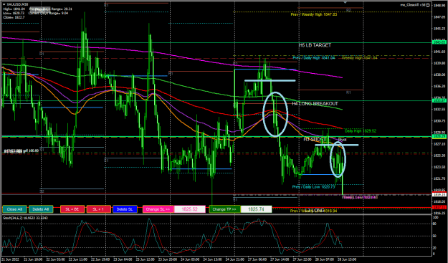Select the H3 SHORT label

[x=314, y=139]
